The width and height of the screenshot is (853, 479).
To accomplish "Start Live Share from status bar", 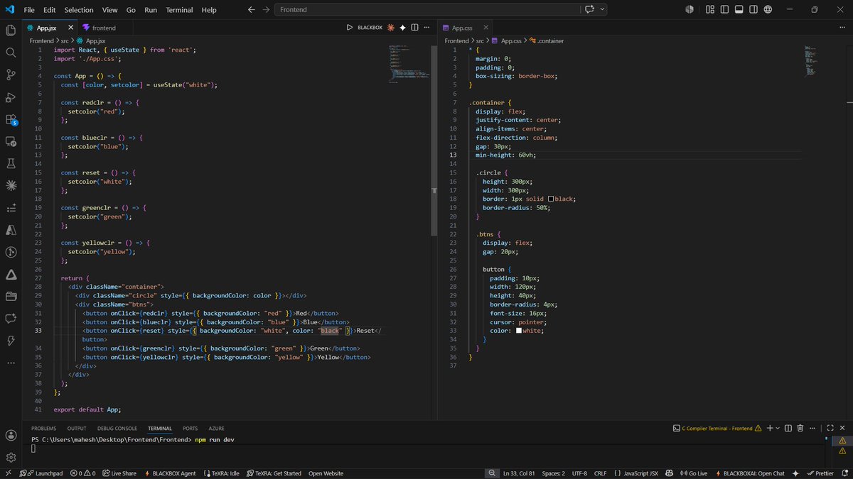I will (119, 473).
